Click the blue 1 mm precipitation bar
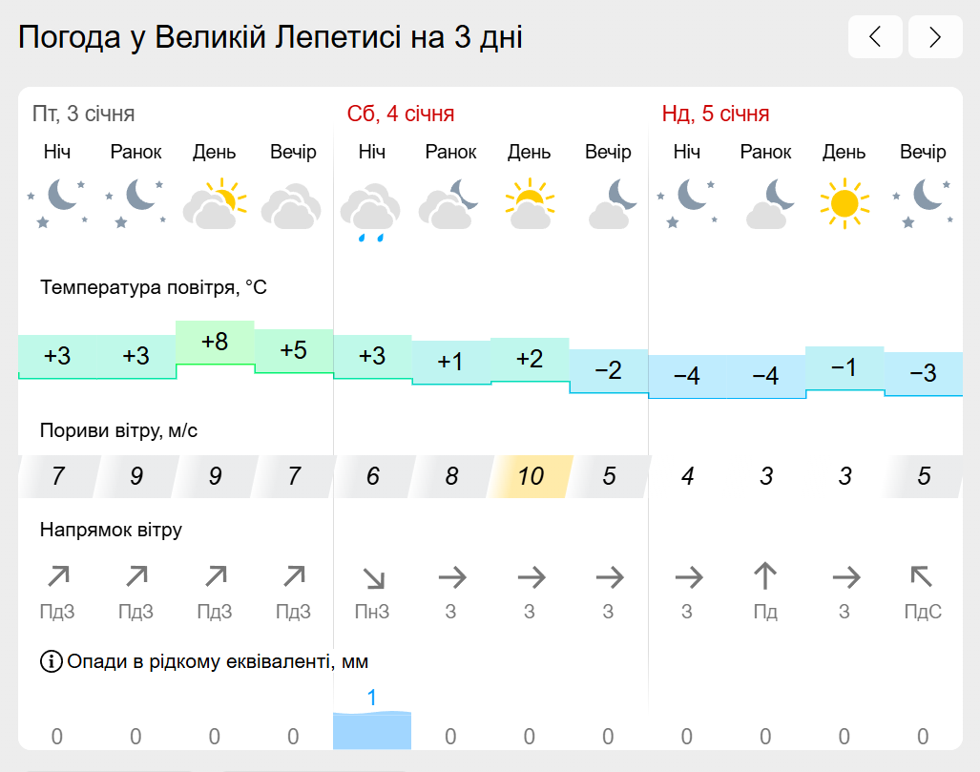The height and width of the screenshot is (772, 980). coord(372,730)
